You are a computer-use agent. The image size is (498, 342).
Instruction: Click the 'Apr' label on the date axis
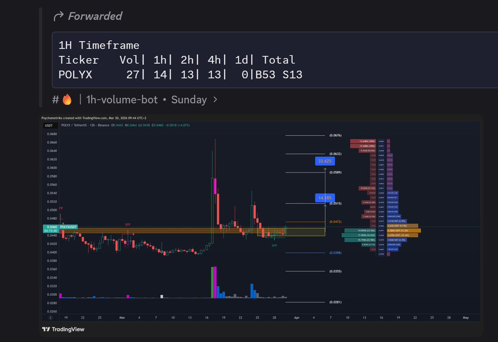(296, 317)
